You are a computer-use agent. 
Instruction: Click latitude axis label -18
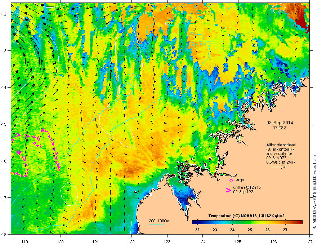(4, 234)
